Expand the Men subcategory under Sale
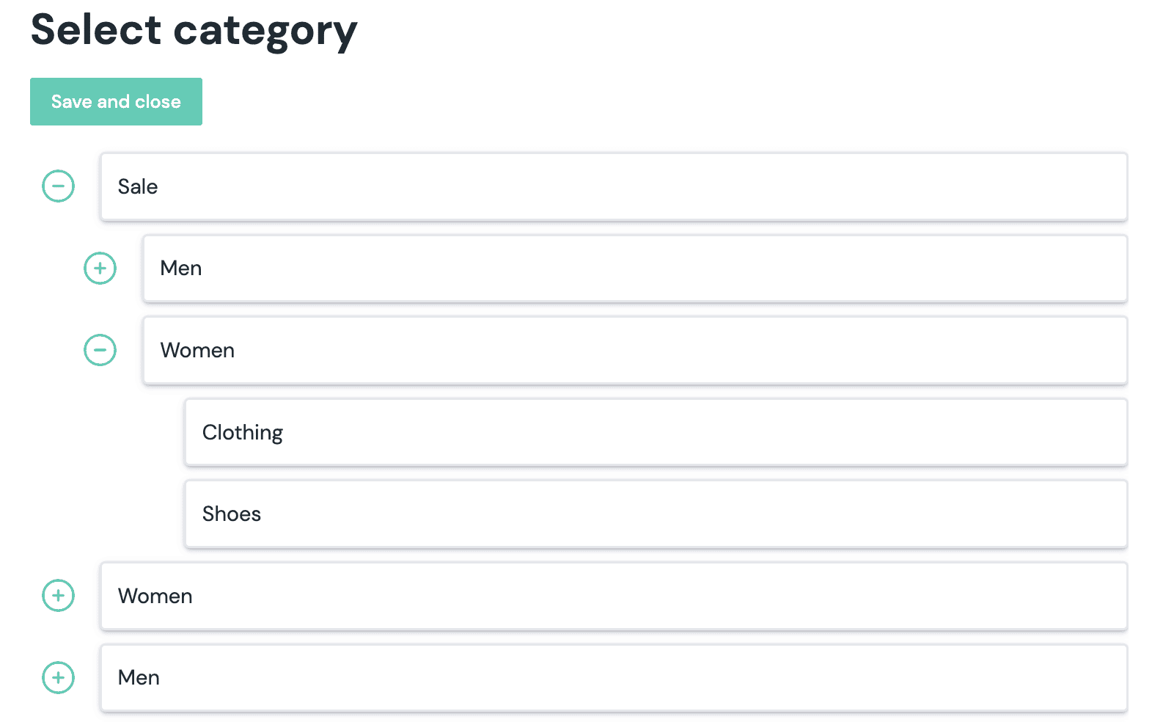The height and width of the screenshot is (722, 1163). 100,269
